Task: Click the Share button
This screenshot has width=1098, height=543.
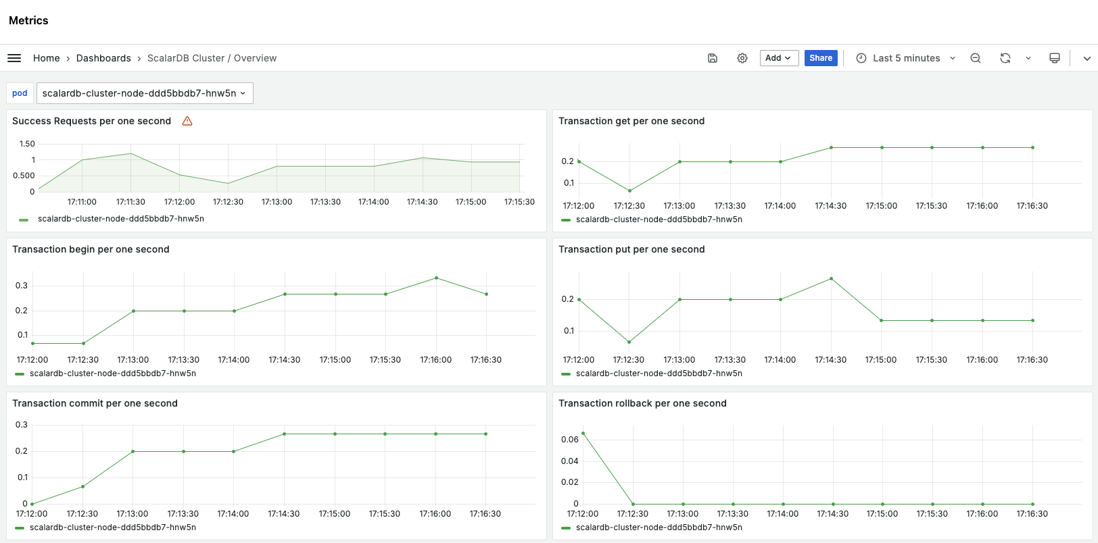Action: tap(821, 58)
